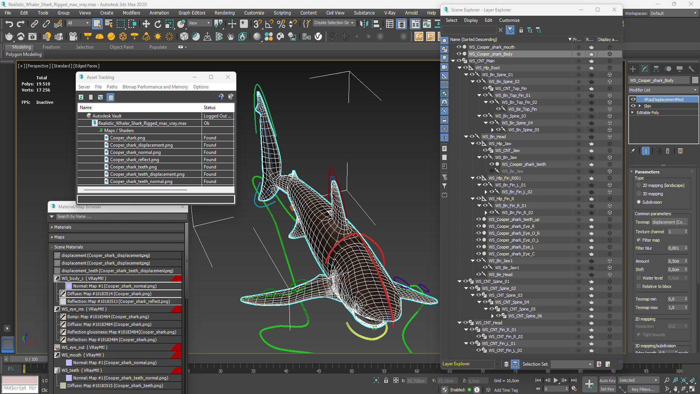This screenshot has height=394, width=700.
Task: Open the Selection Set dropdown in Layer Explorer
Action: [572, 364]
